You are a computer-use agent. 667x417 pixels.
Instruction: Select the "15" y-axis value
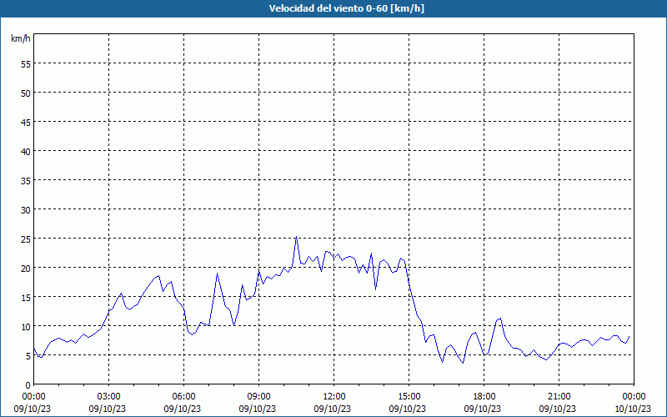pos(26,298)
